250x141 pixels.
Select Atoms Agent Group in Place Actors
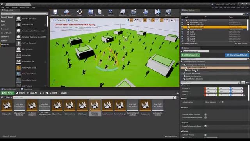(29, 68)
